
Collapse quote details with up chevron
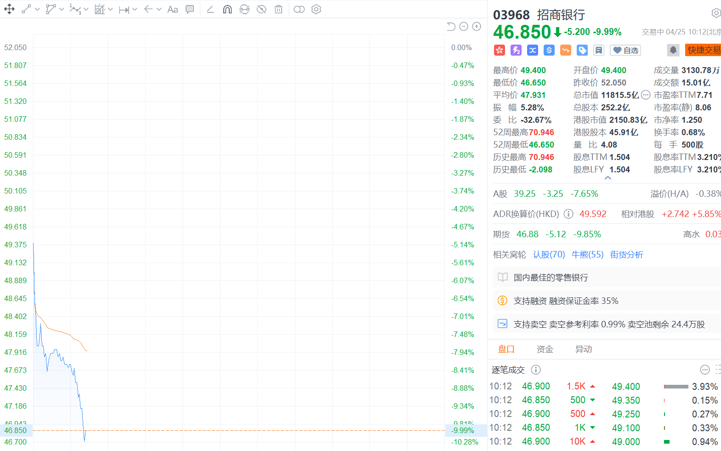608,178
